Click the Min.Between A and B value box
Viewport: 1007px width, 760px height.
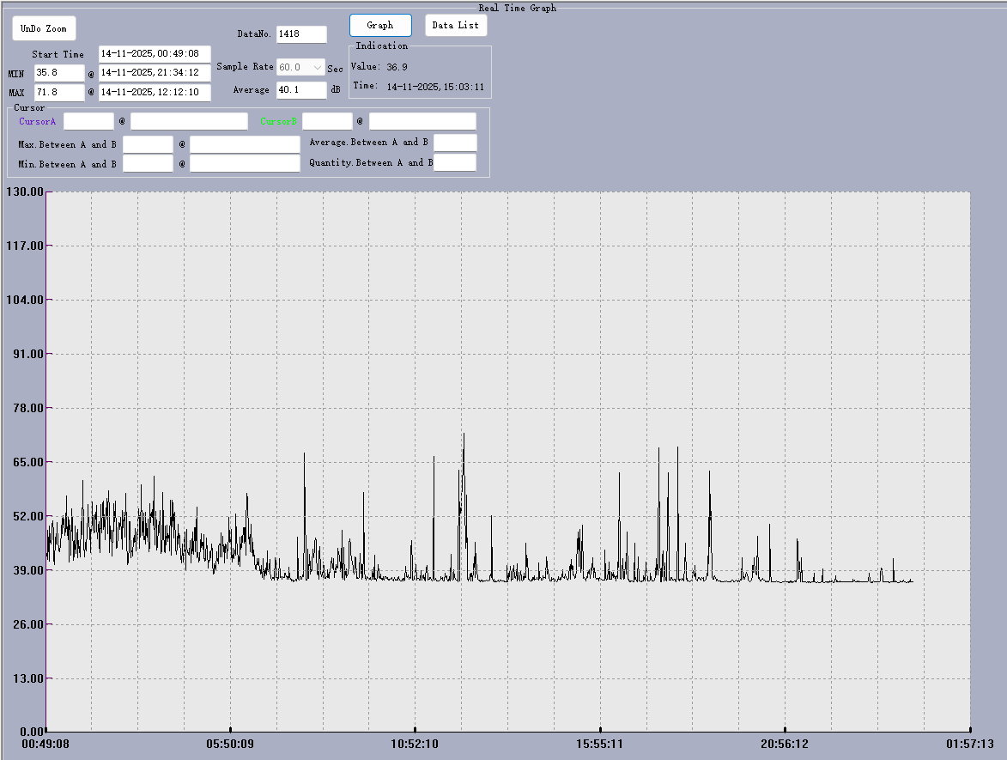148,164
